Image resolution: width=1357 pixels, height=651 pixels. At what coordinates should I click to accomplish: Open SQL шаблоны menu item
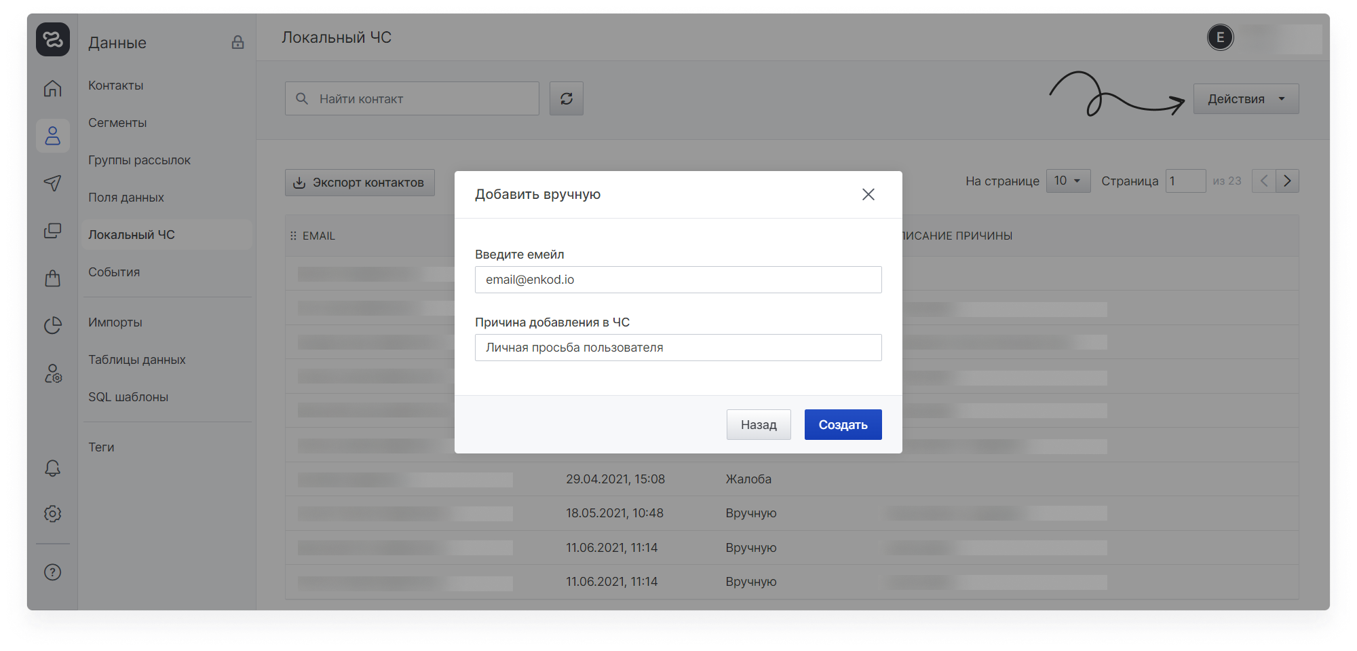(x=128, y=397)
